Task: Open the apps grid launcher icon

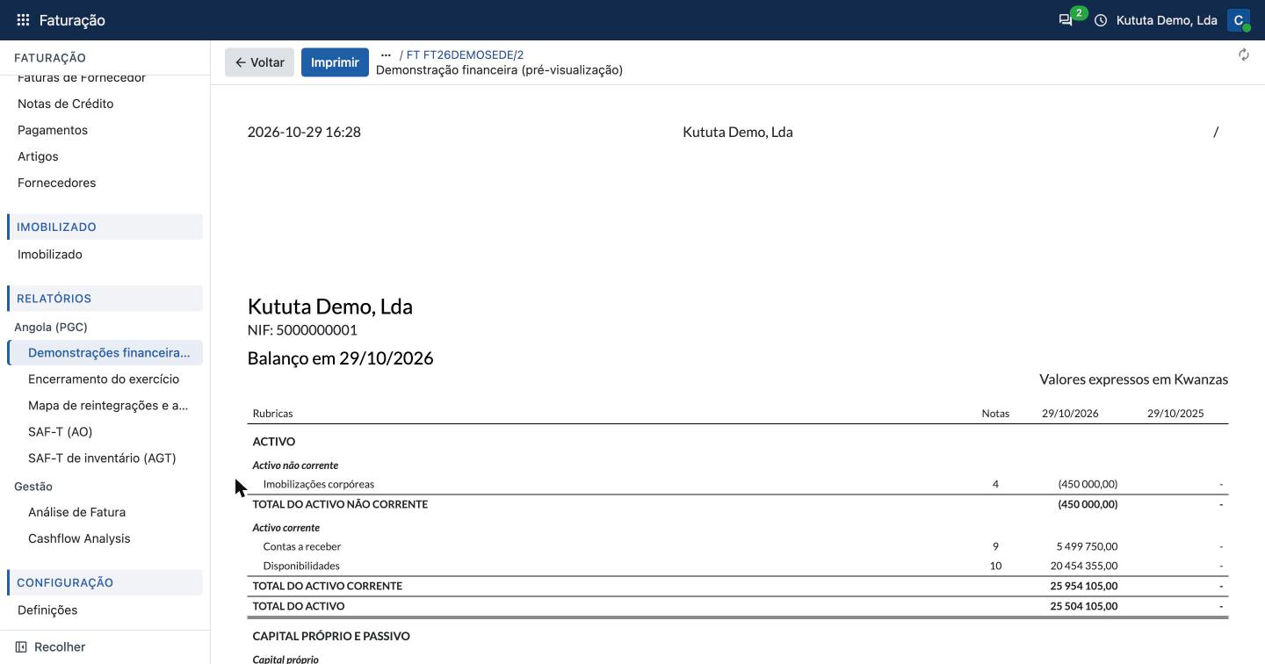Action: [23, 20]
